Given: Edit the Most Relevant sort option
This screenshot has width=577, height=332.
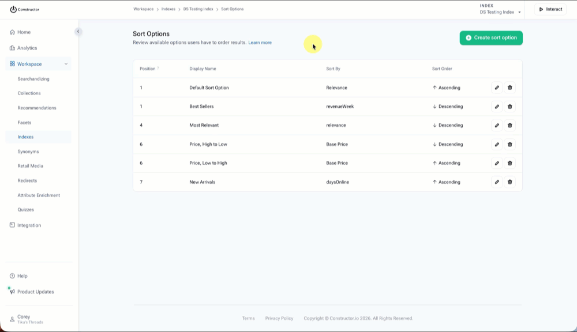Looking at the screenshot, I should [497, 126].
